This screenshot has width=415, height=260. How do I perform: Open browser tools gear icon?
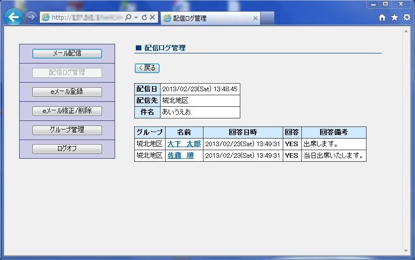click(x=406, y=18)
